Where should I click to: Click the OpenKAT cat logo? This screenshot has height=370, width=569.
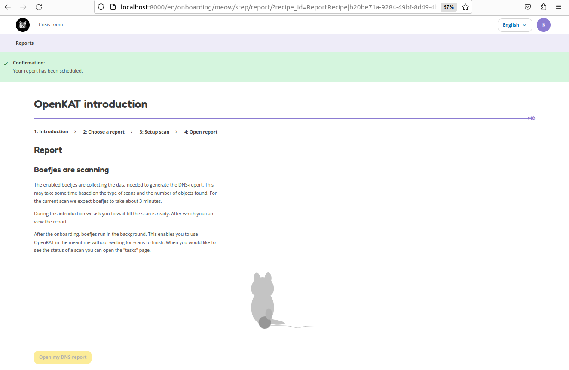coord(23,25)
